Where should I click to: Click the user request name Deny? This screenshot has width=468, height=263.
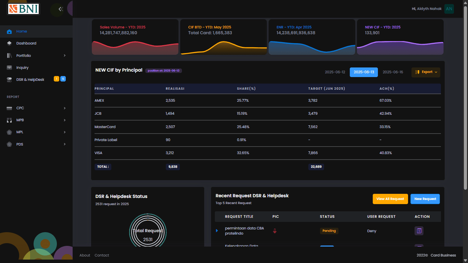372,231
